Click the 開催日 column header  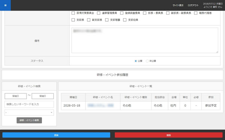(x=73, y=97)
